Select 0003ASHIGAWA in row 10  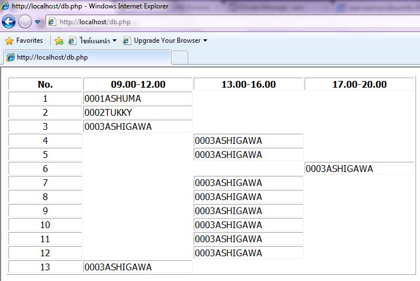coord(248,225)
